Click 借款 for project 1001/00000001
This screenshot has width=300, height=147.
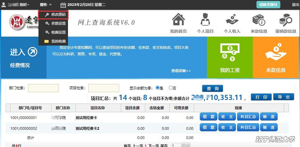pos(208,117)
